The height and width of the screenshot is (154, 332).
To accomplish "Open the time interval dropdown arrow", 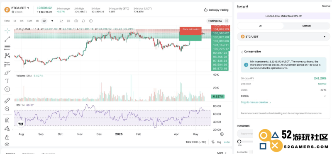I will [x=52, y=21].
